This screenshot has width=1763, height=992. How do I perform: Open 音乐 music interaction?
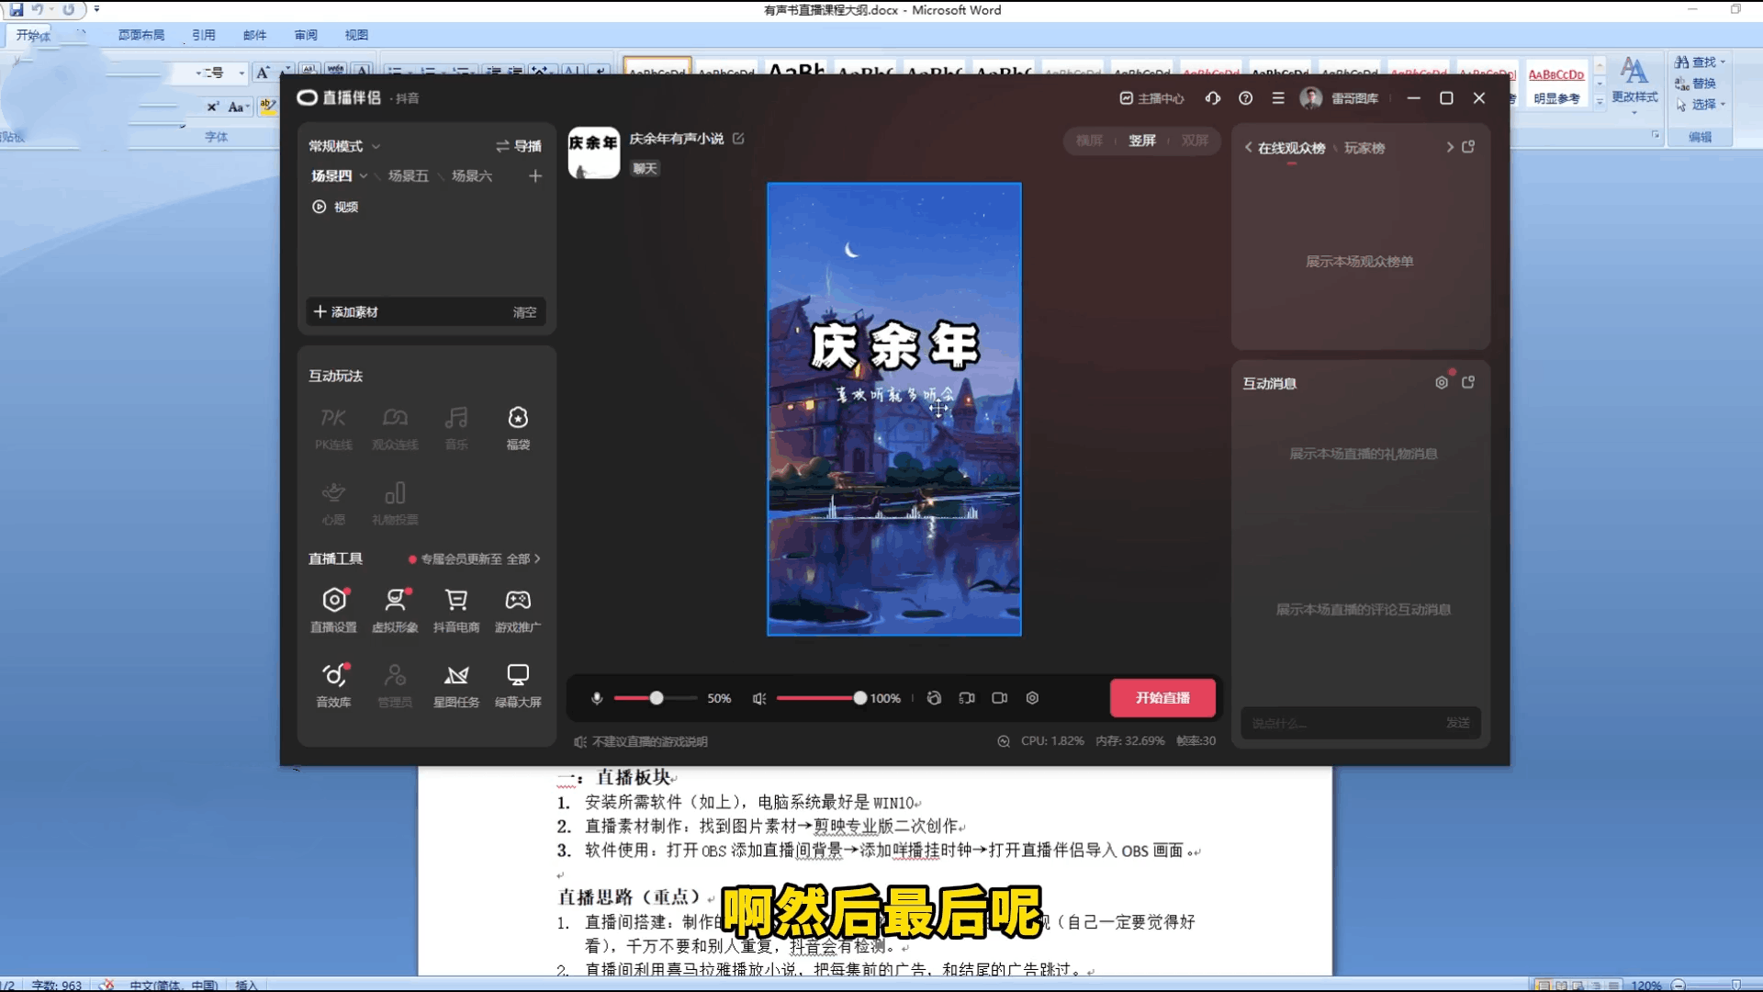(456, 428)
